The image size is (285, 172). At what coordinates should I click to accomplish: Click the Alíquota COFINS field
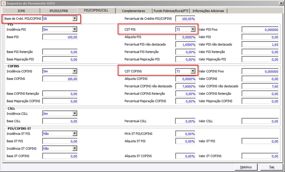(185, 79)
